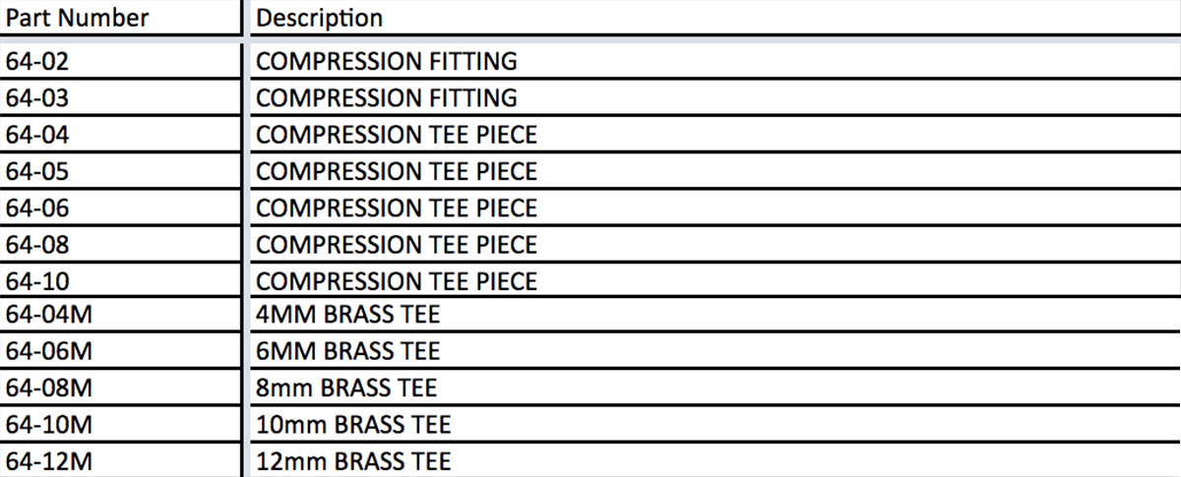Select part number 64-08 cell
The image size is (1181, 477).
pyautogui.click(x=37, y=245)
